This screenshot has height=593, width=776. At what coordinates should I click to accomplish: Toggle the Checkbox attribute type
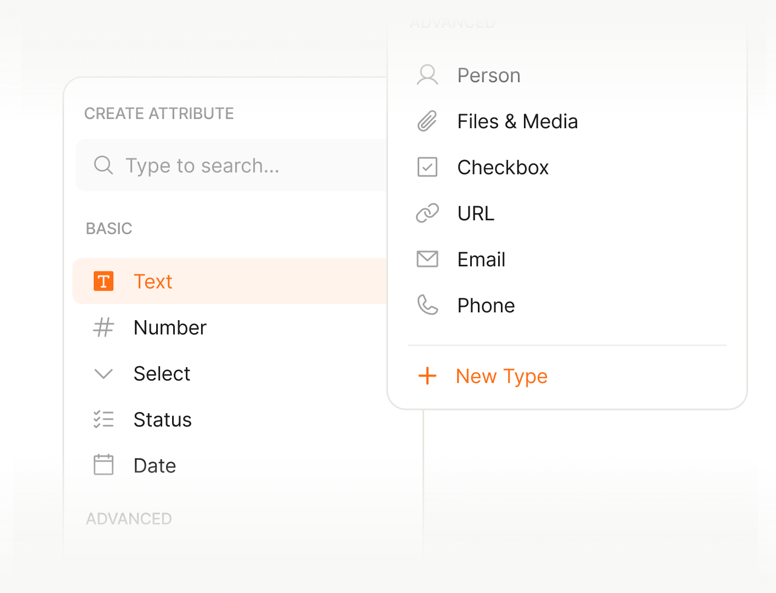[503, 167]
